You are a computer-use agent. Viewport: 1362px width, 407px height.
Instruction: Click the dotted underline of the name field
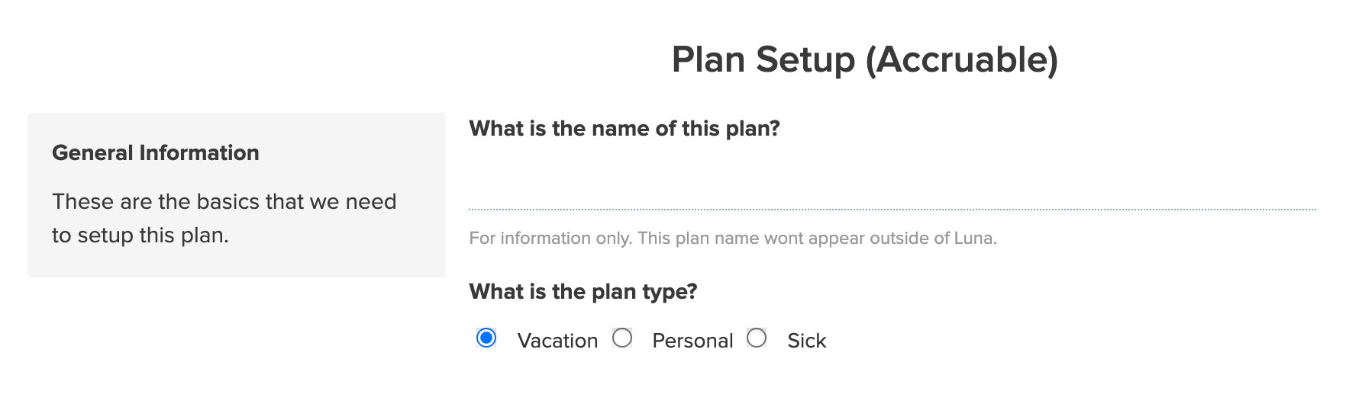click(892, 209)
